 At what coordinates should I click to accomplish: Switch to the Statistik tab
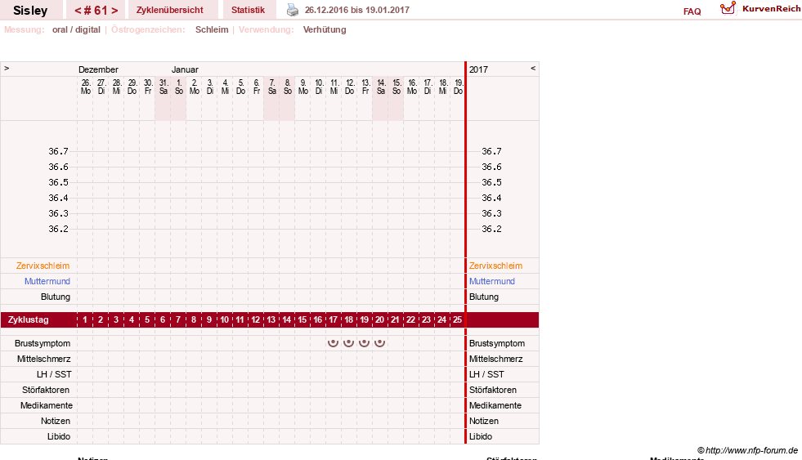tap(248, 10)
